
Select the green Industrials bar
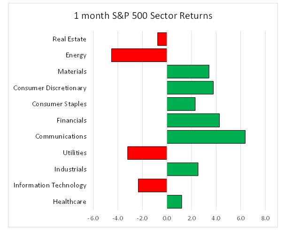(182, 169)
